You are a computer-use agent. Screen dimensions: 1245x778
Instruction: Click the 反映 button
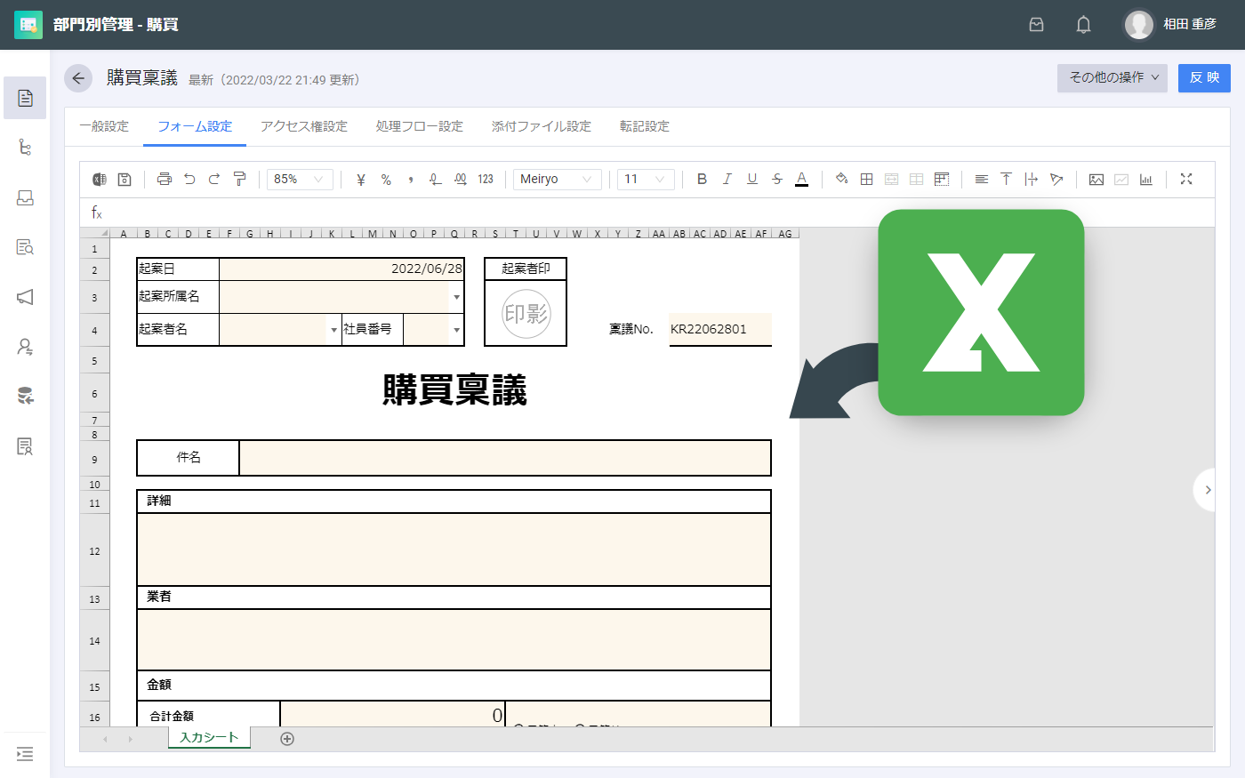coord(1204,77)
